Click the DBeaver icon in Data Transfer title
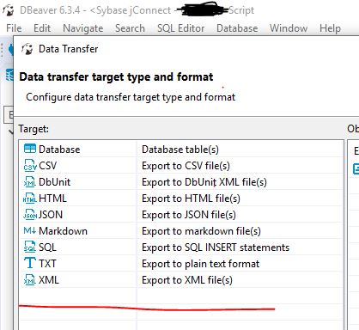This screenshot has height=330, width=359. click(x=27, y=49)
